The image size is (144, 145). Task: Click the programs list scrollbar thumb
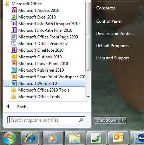[x=88, y=36]
